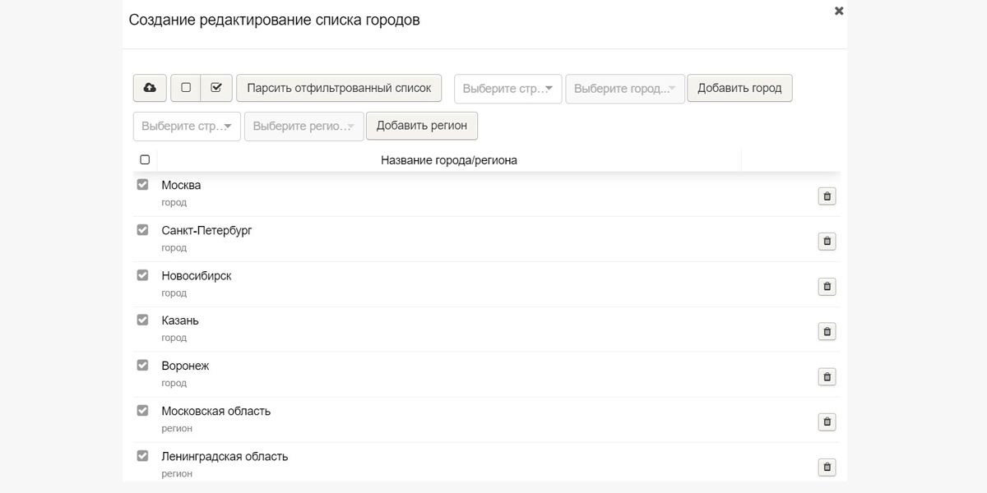Image resolution: width=987 pixels, height=493 pixels.
Task: Uncheck the Казань checkbox
Action: [142, 320]
